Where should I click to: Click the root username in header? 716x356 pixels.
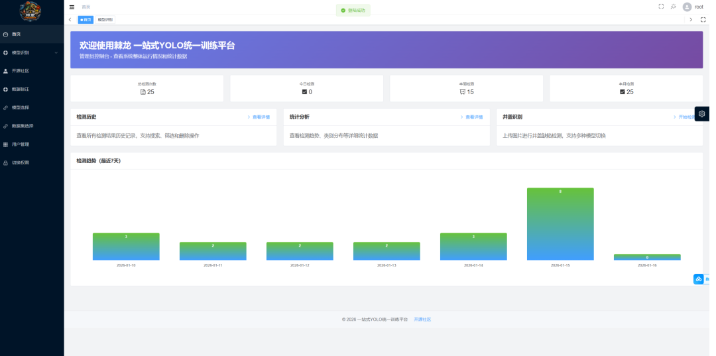point(699,7)
